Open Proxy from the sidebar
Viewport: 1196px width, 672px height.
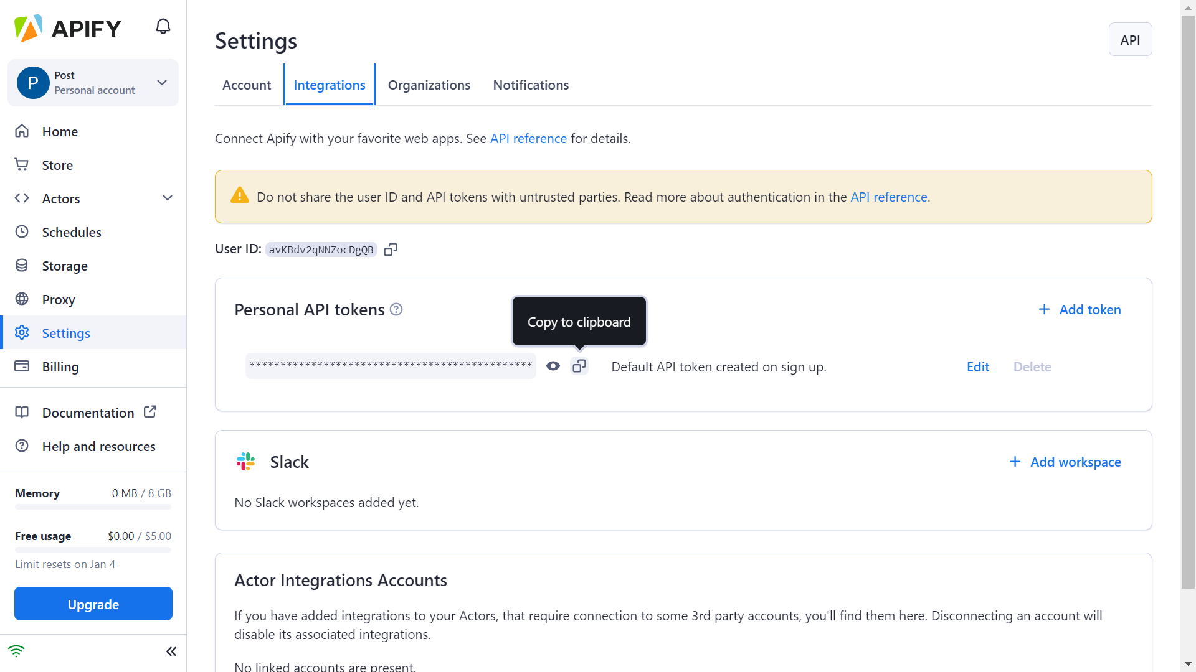click(59, 299)
